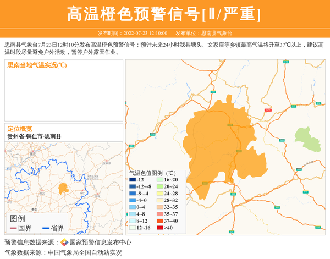
Task: Select the 37~40 temperature legend swatch
Action: [x=160, y=221]
